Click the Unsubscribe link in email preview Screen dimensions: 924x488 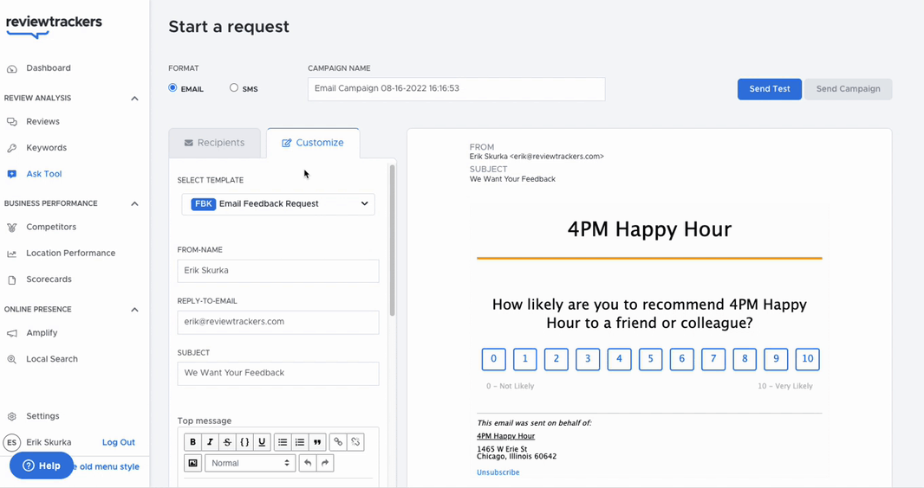click(x=498, y=472)
